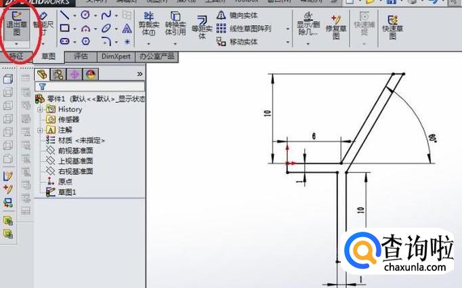Click 修复草图 Repair Sketch in ribbon
The height and width of the screenshot is (288, 462).
pos(336,27)
